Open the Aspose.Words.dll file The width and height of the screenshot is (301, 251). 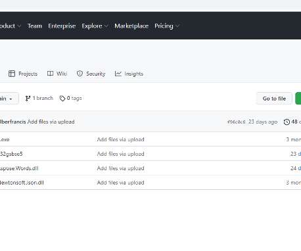pos(19,168)
